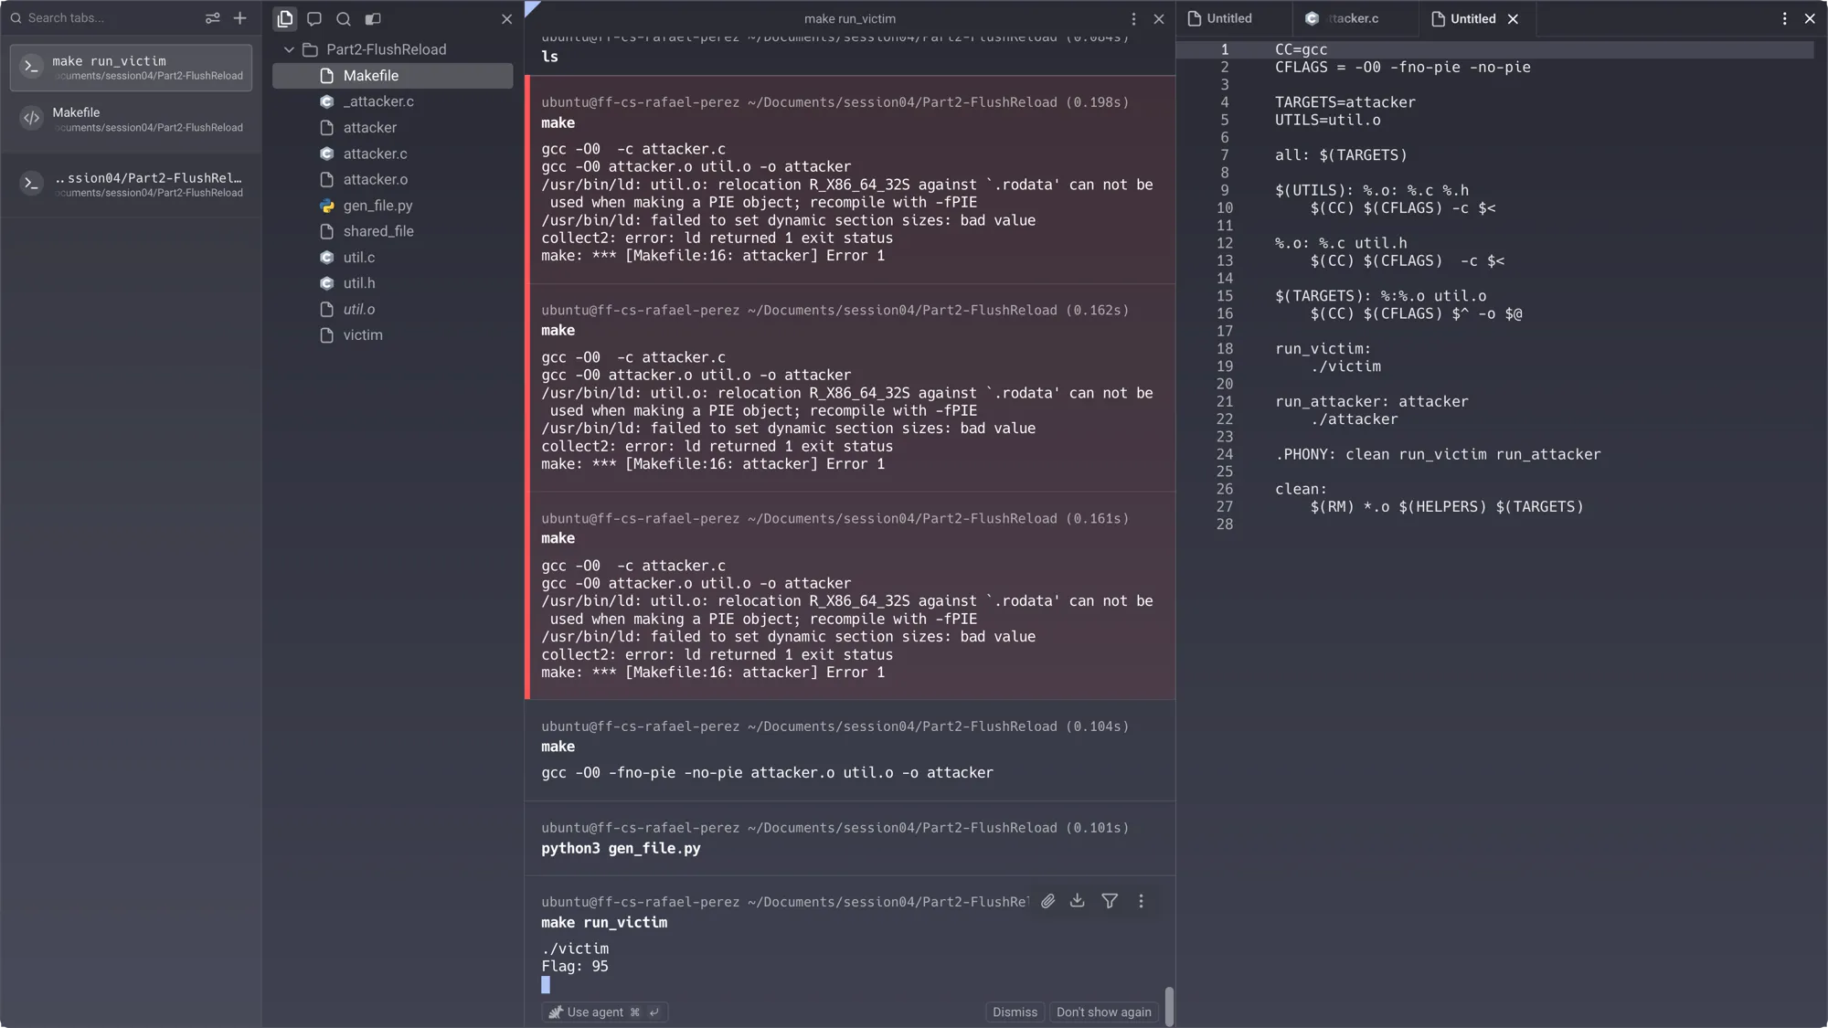Viewport: 1828px width, 1028px height.
Task: Open attacker.c in the file tree
Action: coord(393,154)
